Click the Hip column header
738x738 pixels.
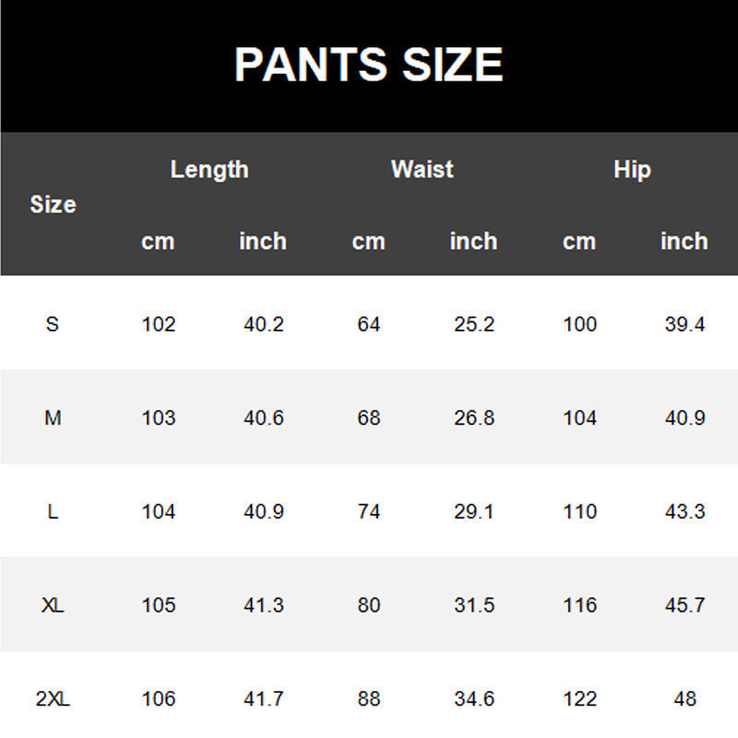[x=632, y=170]
